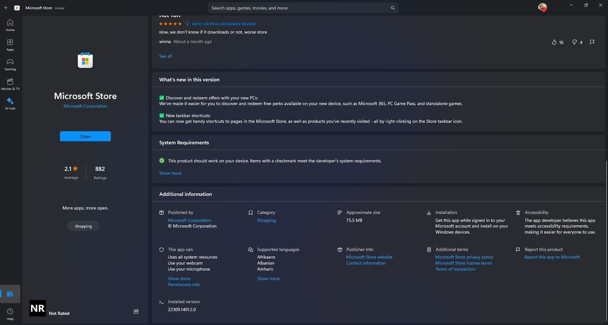Switch to the Gaming section
This screenshot has width=608, height=325.
[x=10, y=64]
